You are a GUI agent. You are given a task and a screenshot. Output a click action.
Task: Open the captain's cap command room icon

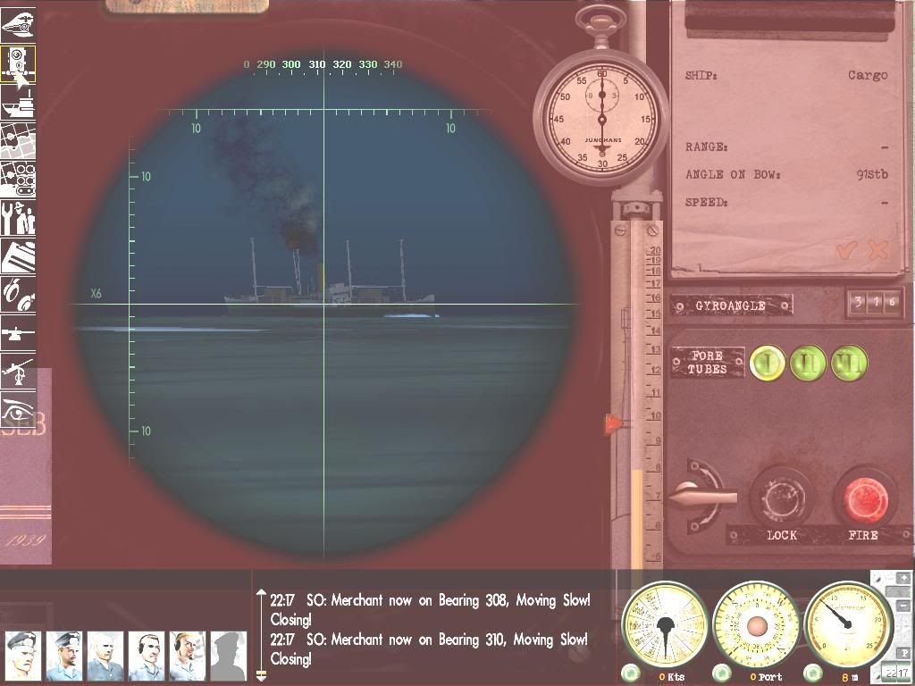[x=18, y=24]
